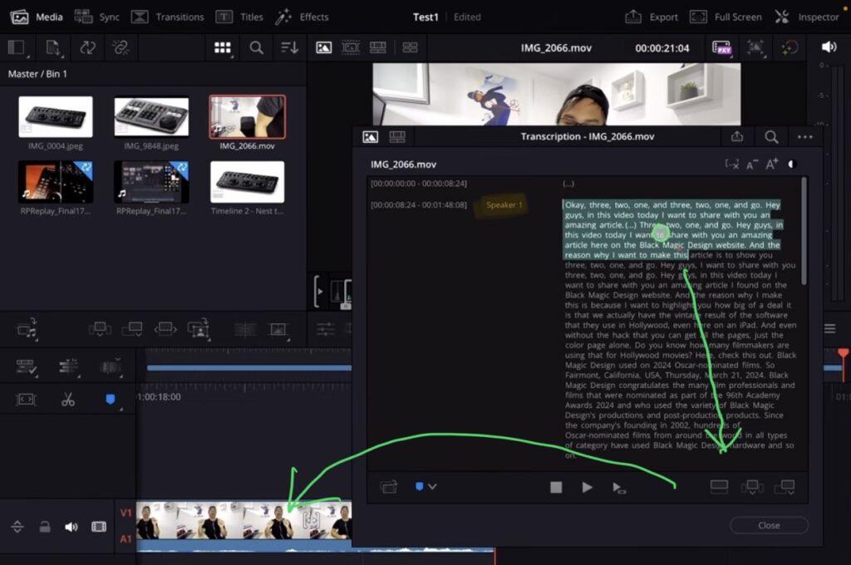Click Export at the top right

(652, 17)
